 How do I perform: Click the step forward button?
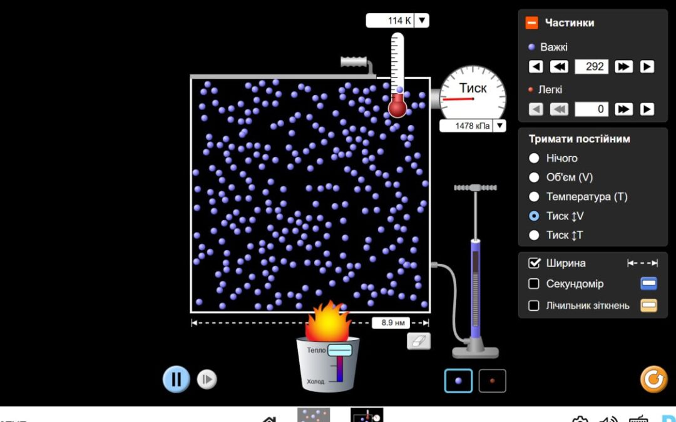tap(207, 379)
